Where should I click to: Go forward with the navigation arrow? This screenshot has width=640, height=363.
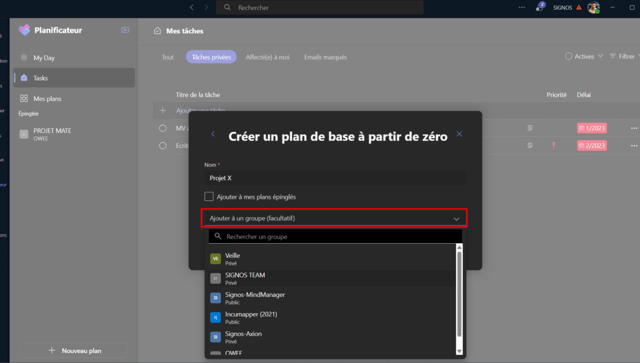[x=206, y=8]
